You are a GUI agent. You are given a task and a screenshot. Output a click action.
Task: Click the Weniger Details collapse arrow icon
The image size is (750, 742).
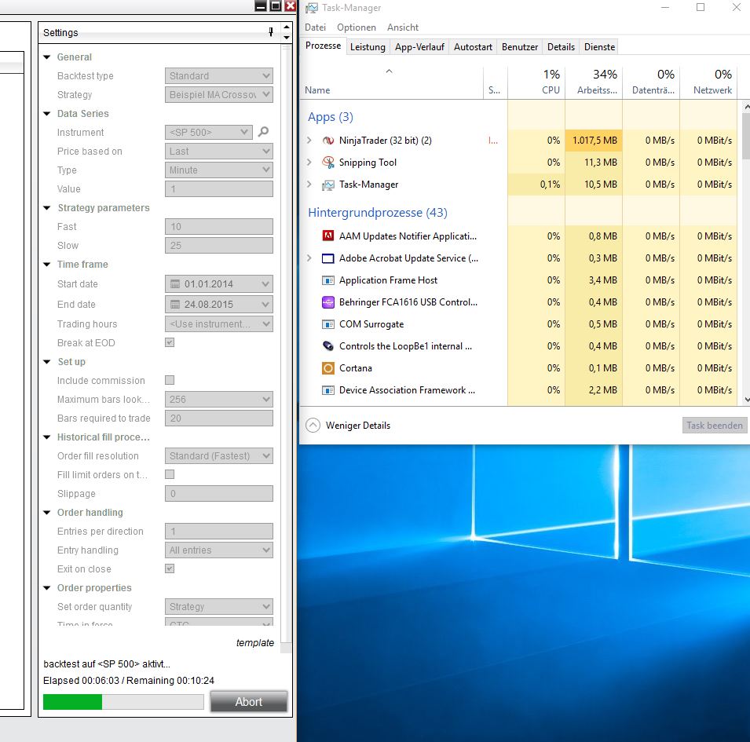click(313, 425)
